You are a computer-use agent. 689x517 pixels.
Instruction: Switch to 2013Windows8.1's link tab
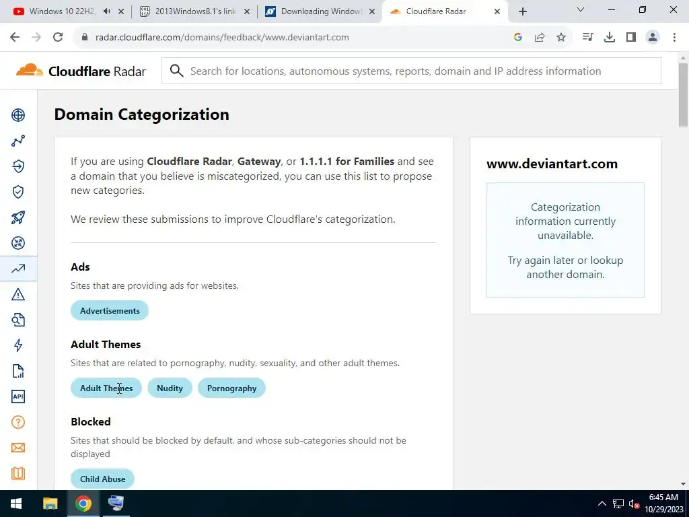[x=189, y=11]
